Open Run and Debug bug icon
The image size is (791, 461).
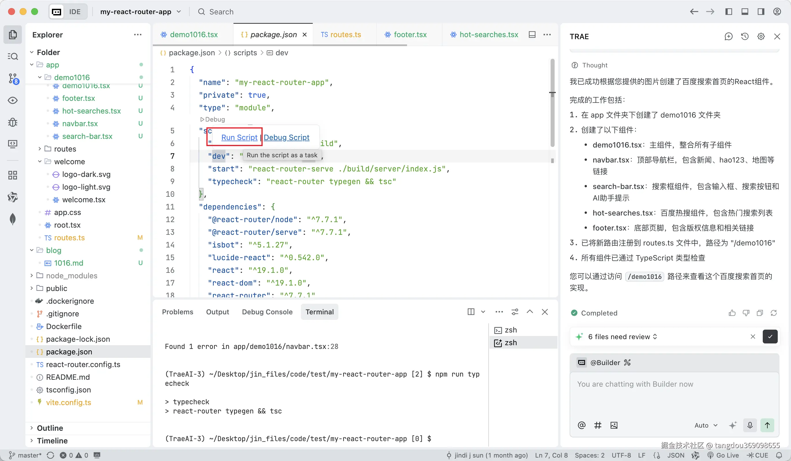[13, 122]
